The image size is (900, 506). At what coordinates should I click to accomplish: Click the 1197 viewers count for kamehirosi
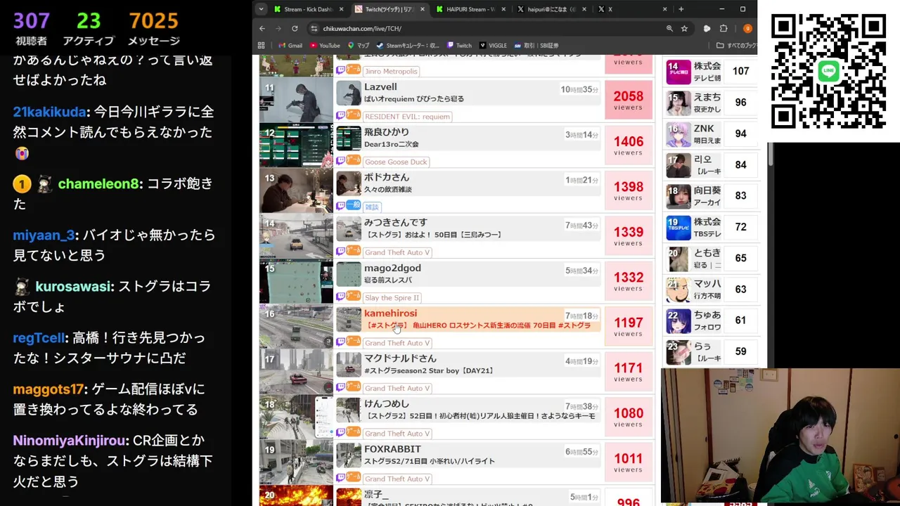(x=628, y=327)
